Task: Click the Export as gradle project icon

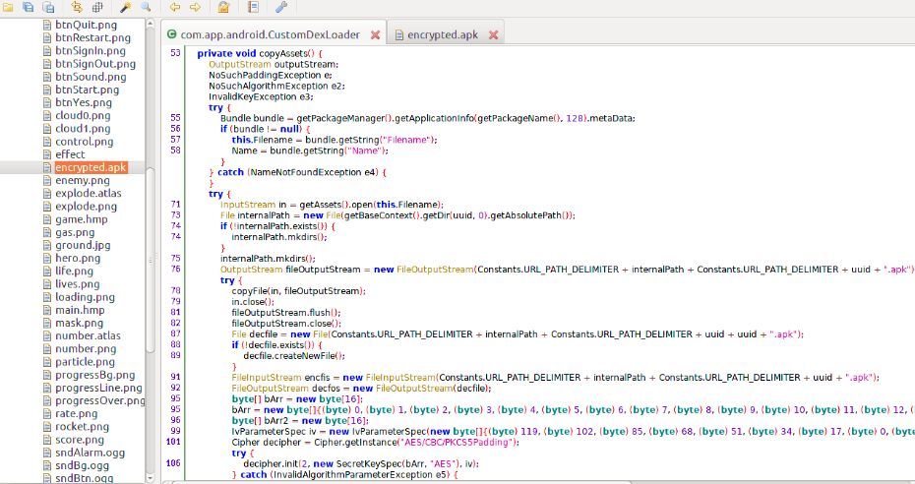Action: click(x=48, y=8)
